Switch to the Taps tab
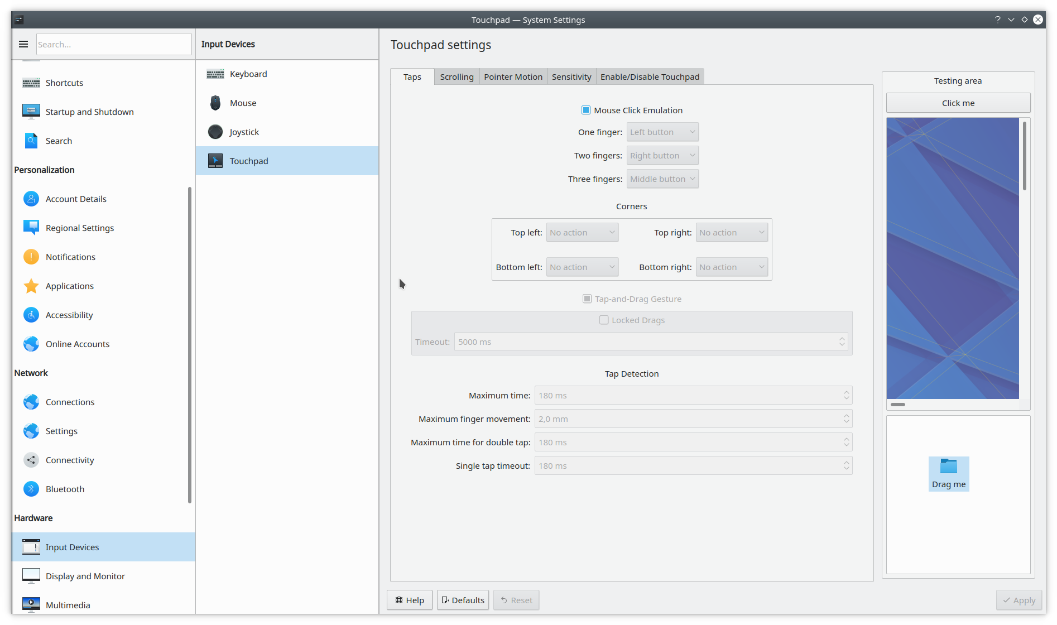 pos(412,77)
